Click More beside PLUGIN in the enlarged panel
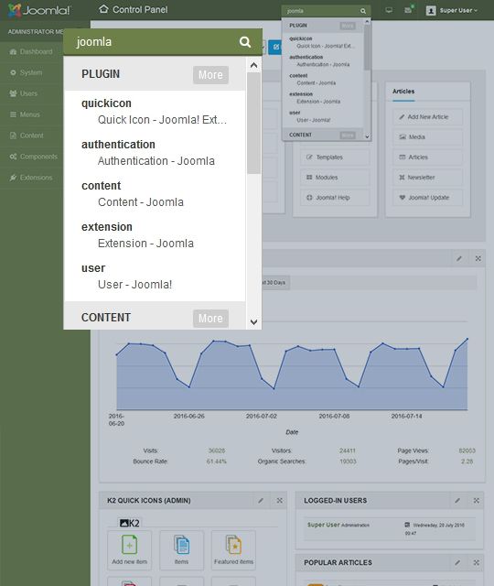This screenshot has height=586, width=494. point(210,75)
